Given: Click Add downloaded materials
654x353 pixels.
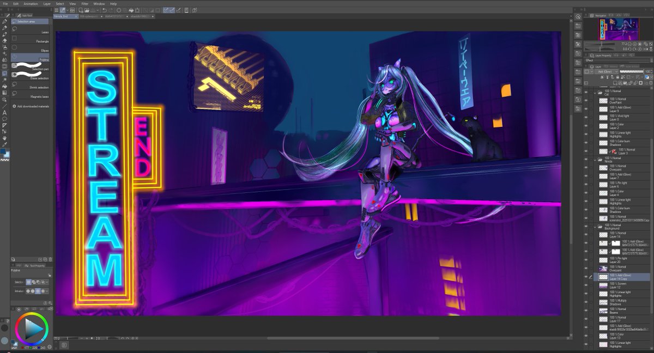Looking at the screenshot, I should (32, 106).
